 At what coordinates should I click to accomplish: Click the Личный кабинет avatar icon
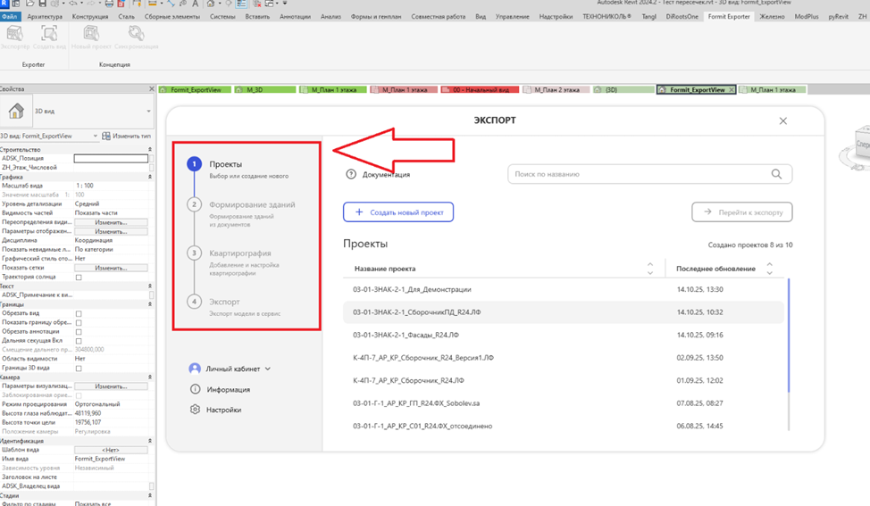[x=195, y=369]
